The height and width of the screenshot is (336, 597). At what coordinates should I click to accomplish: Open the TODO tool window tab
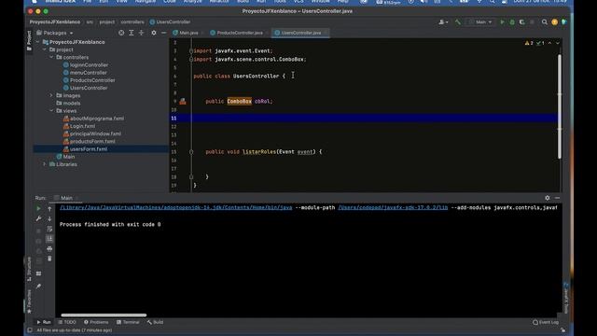pos(67,322)
